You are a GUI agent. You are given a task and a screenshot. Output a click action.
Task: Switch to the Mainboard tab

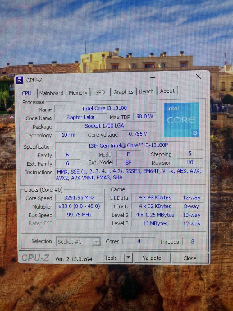51,93
